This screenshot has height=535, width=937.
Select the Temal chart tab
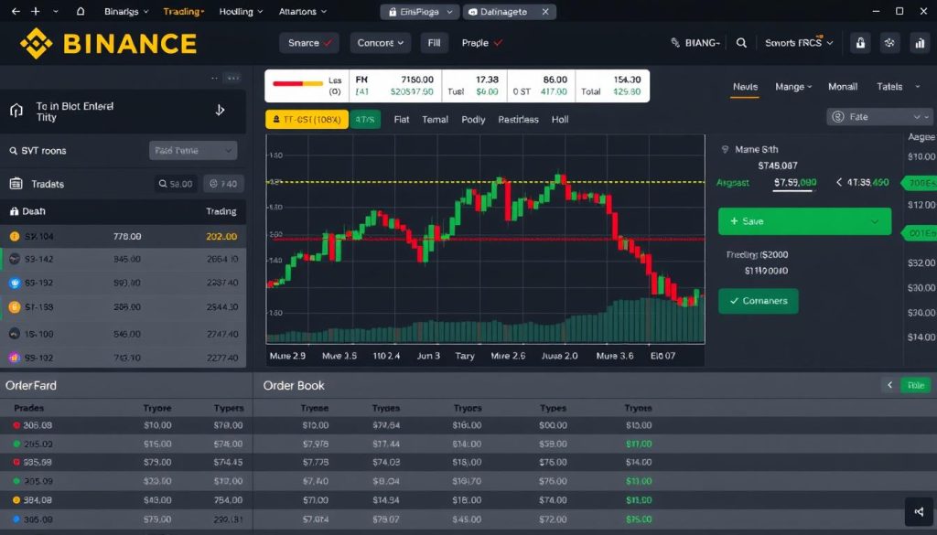point(435,120)
